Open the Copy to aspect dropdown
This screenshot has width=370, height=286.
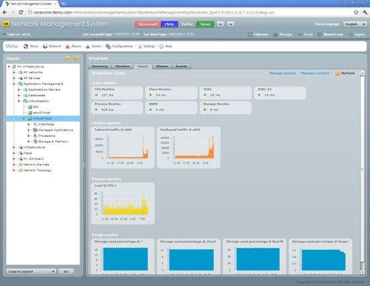click(32, 271)
